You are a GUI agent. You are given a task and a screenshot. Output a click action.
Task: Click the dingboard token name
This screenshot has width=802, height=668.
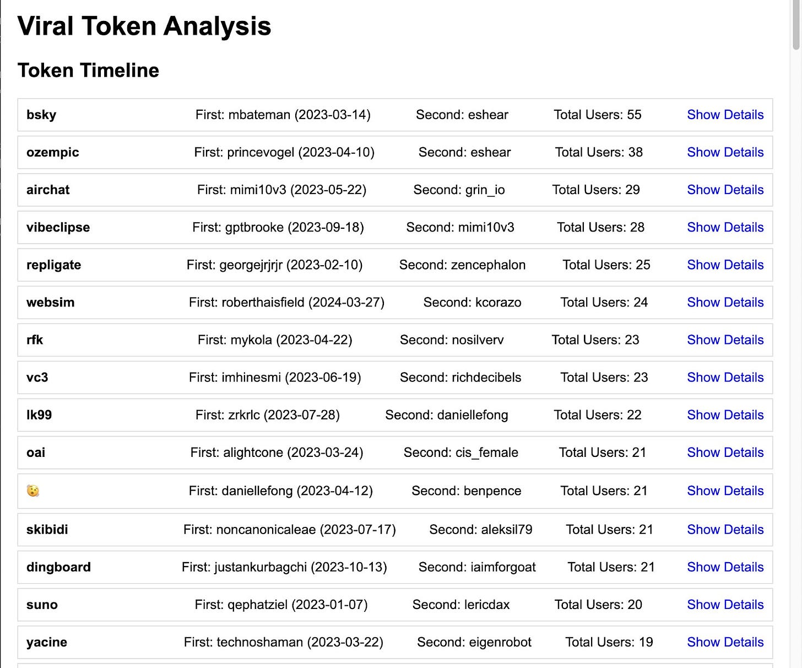(x=58, y=567)
